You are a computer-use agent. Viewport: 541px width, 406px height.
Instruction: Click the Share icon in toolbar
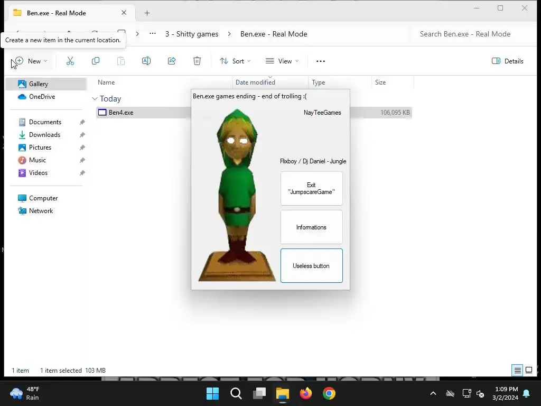[x=172, y=61]
